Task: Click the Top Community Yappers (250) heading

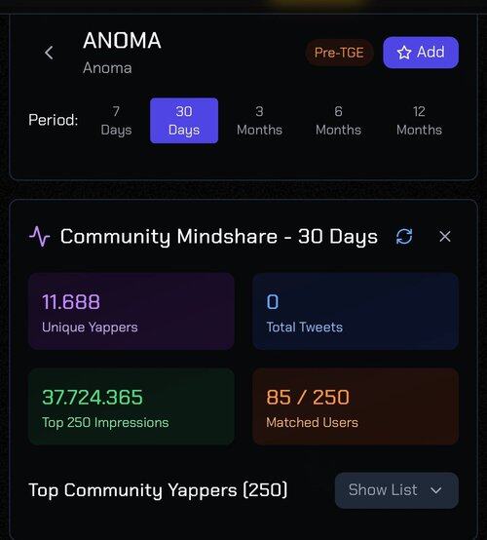Action: click(x=158, y=490)
